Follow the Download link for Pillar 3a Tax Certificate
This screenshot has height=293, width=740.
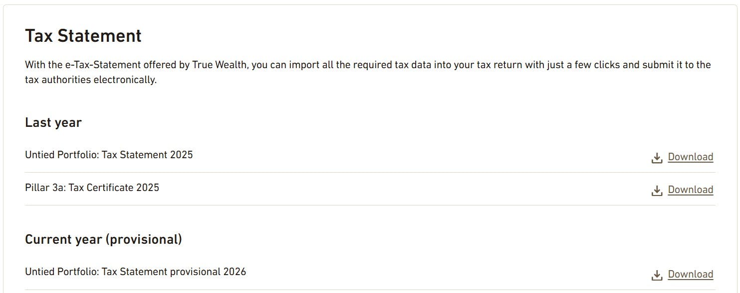coord(690,190)
